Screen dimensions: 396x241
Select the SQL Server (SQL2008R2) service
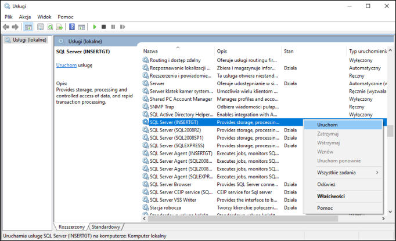click(x=175, y=130)
